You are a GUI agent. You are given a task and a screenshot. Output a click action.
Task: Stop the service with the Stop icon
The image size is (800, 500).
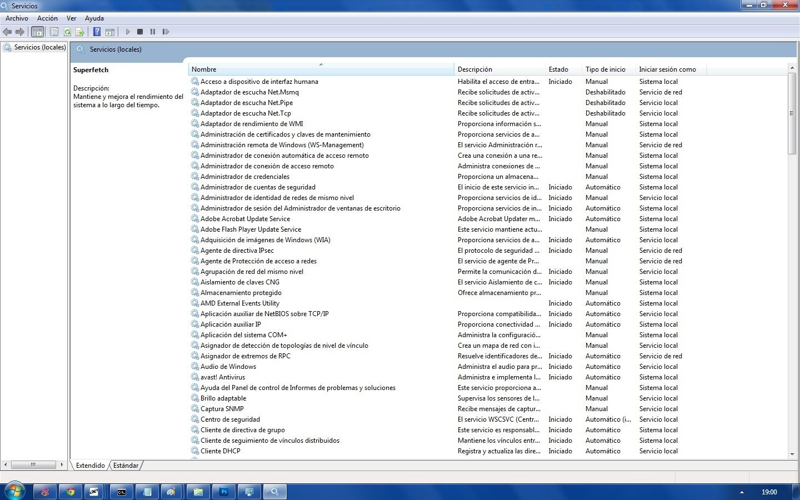point(140,32)
